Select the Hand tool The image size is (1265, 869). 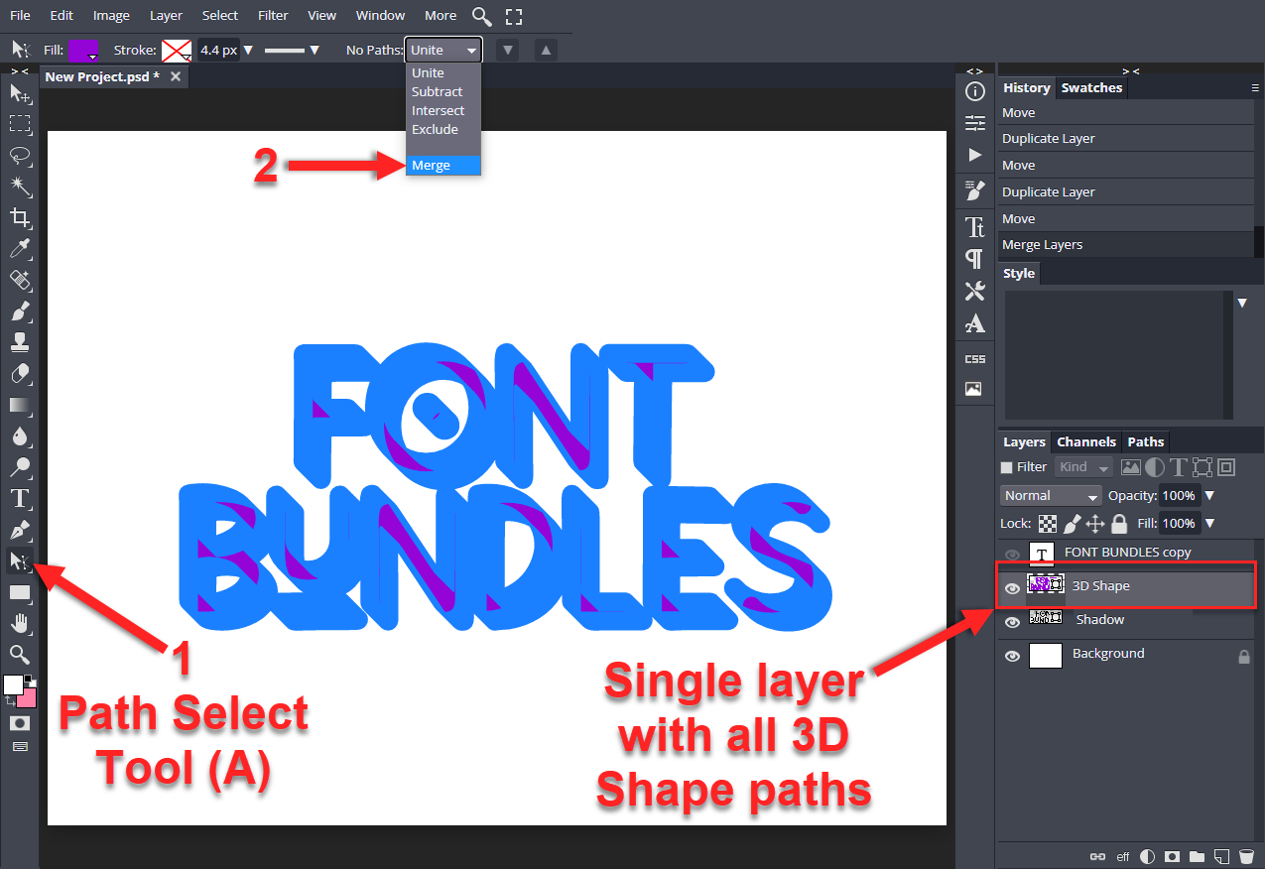coord(20,623)
